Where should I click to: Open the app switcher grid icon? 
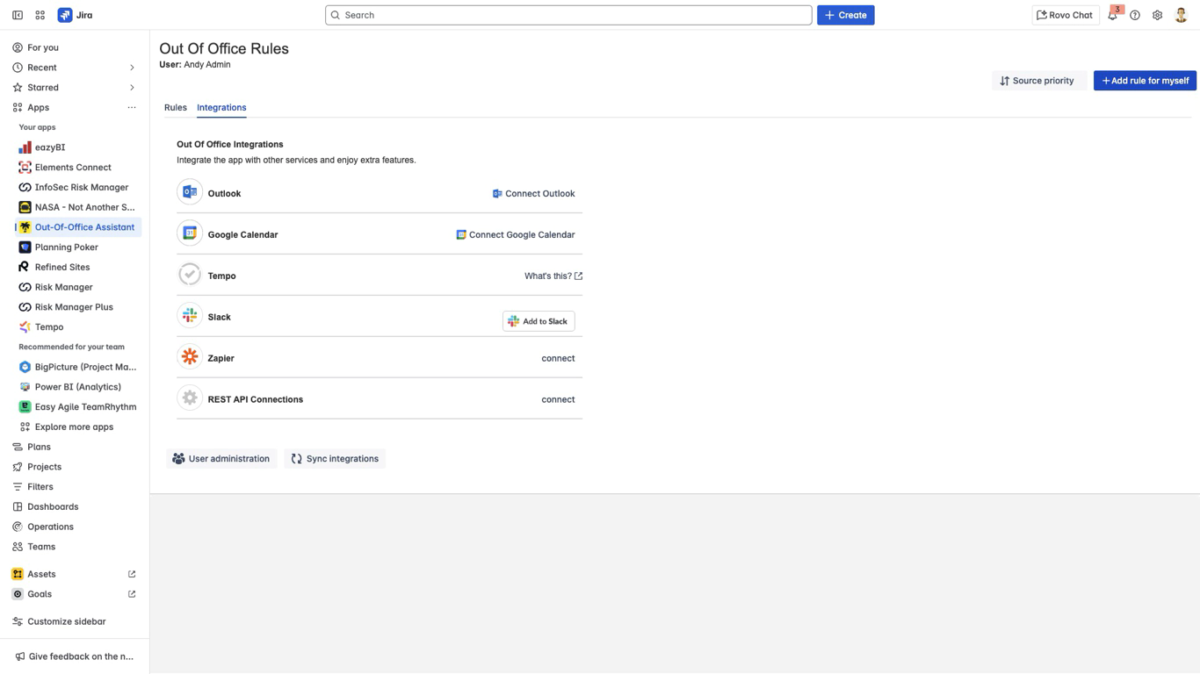click(40, 15)
